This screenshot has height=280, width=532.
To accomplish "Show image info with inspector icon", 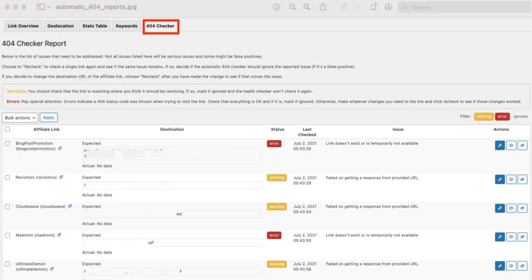I will click(x=276, y=7).
